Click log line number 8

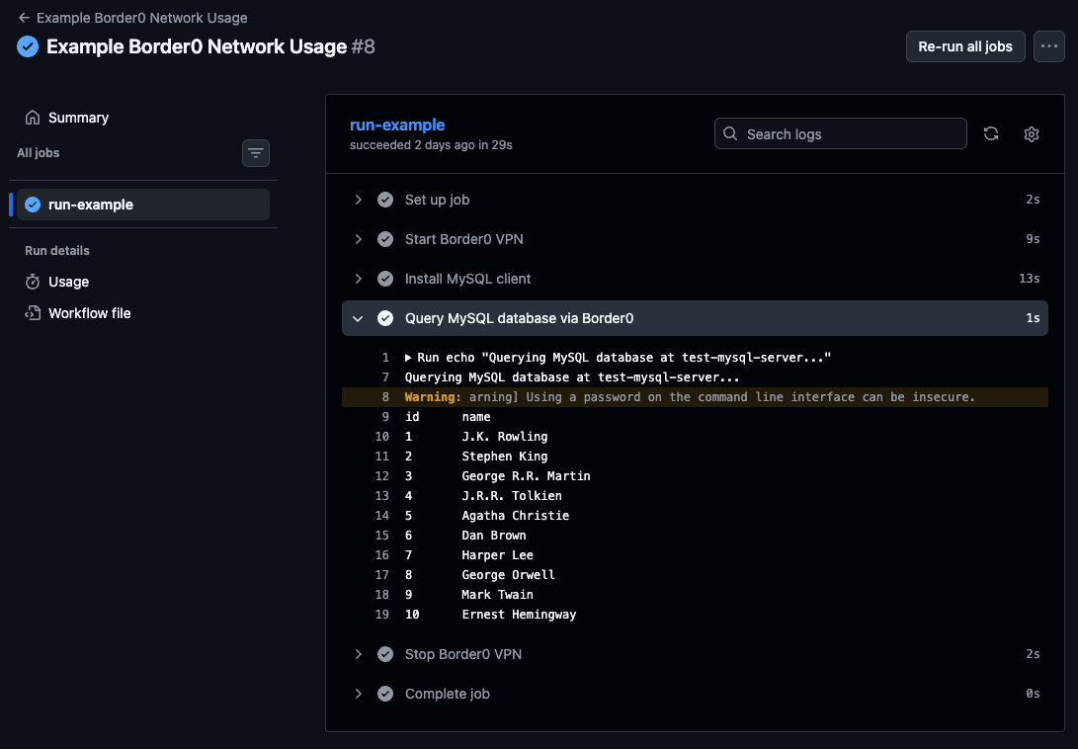385,397
